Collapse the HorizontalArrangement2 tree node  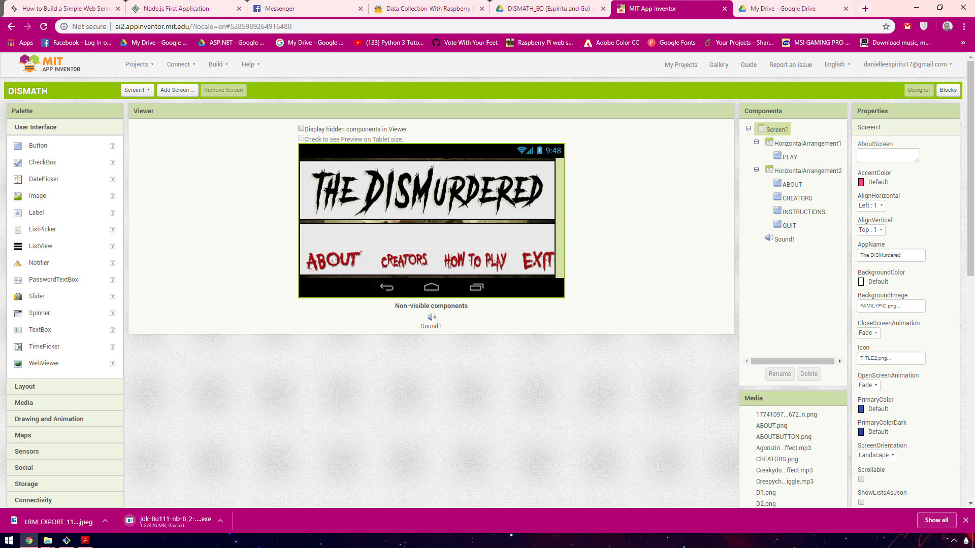click(756, 169)
